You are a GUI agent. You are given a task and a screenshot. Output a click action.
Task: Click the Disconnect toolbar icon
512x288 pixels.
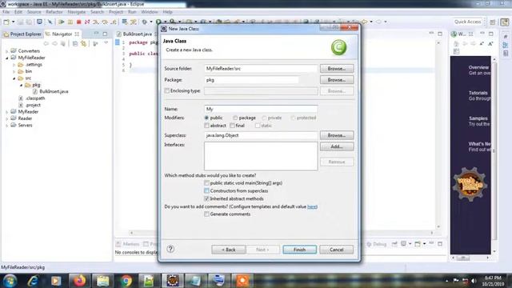coord(87,22)
